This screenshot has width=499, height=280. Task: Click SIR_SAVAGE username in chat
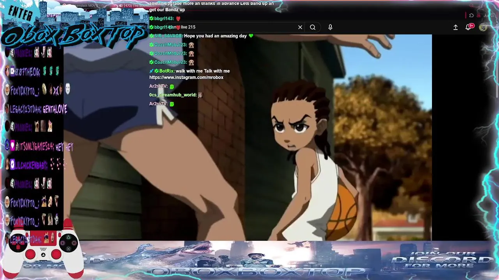coord(168,36)
